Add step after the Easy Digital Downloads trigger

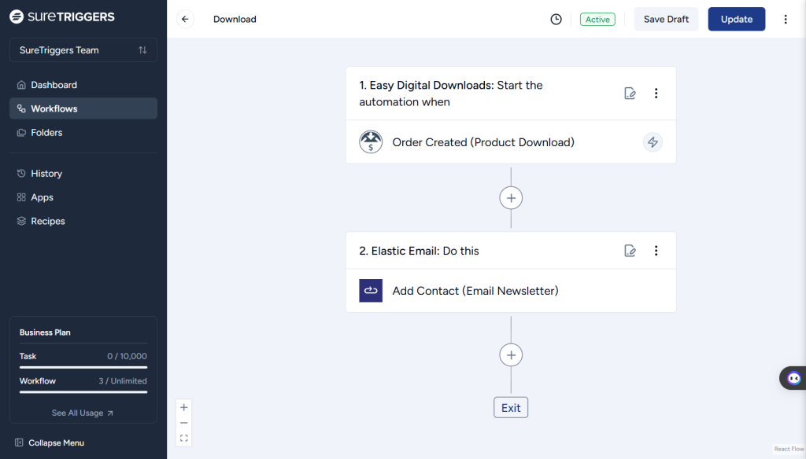coord(511,197)
